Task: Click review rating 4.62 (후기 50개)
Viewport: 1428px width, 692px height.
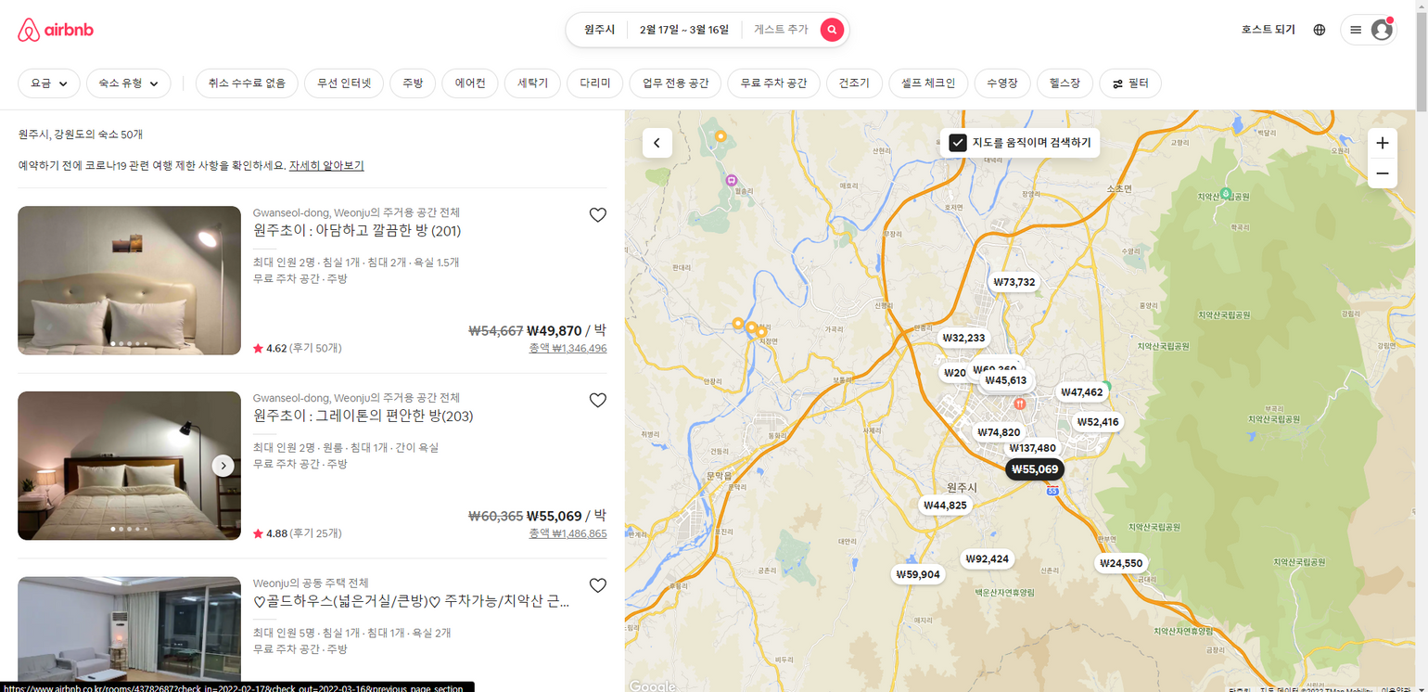Action: point(298,349)
